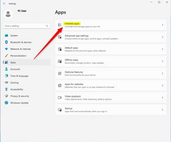Open Windows Update in the sidebar
The height and width of the screenshot is (142, 171).
[19, 103]
